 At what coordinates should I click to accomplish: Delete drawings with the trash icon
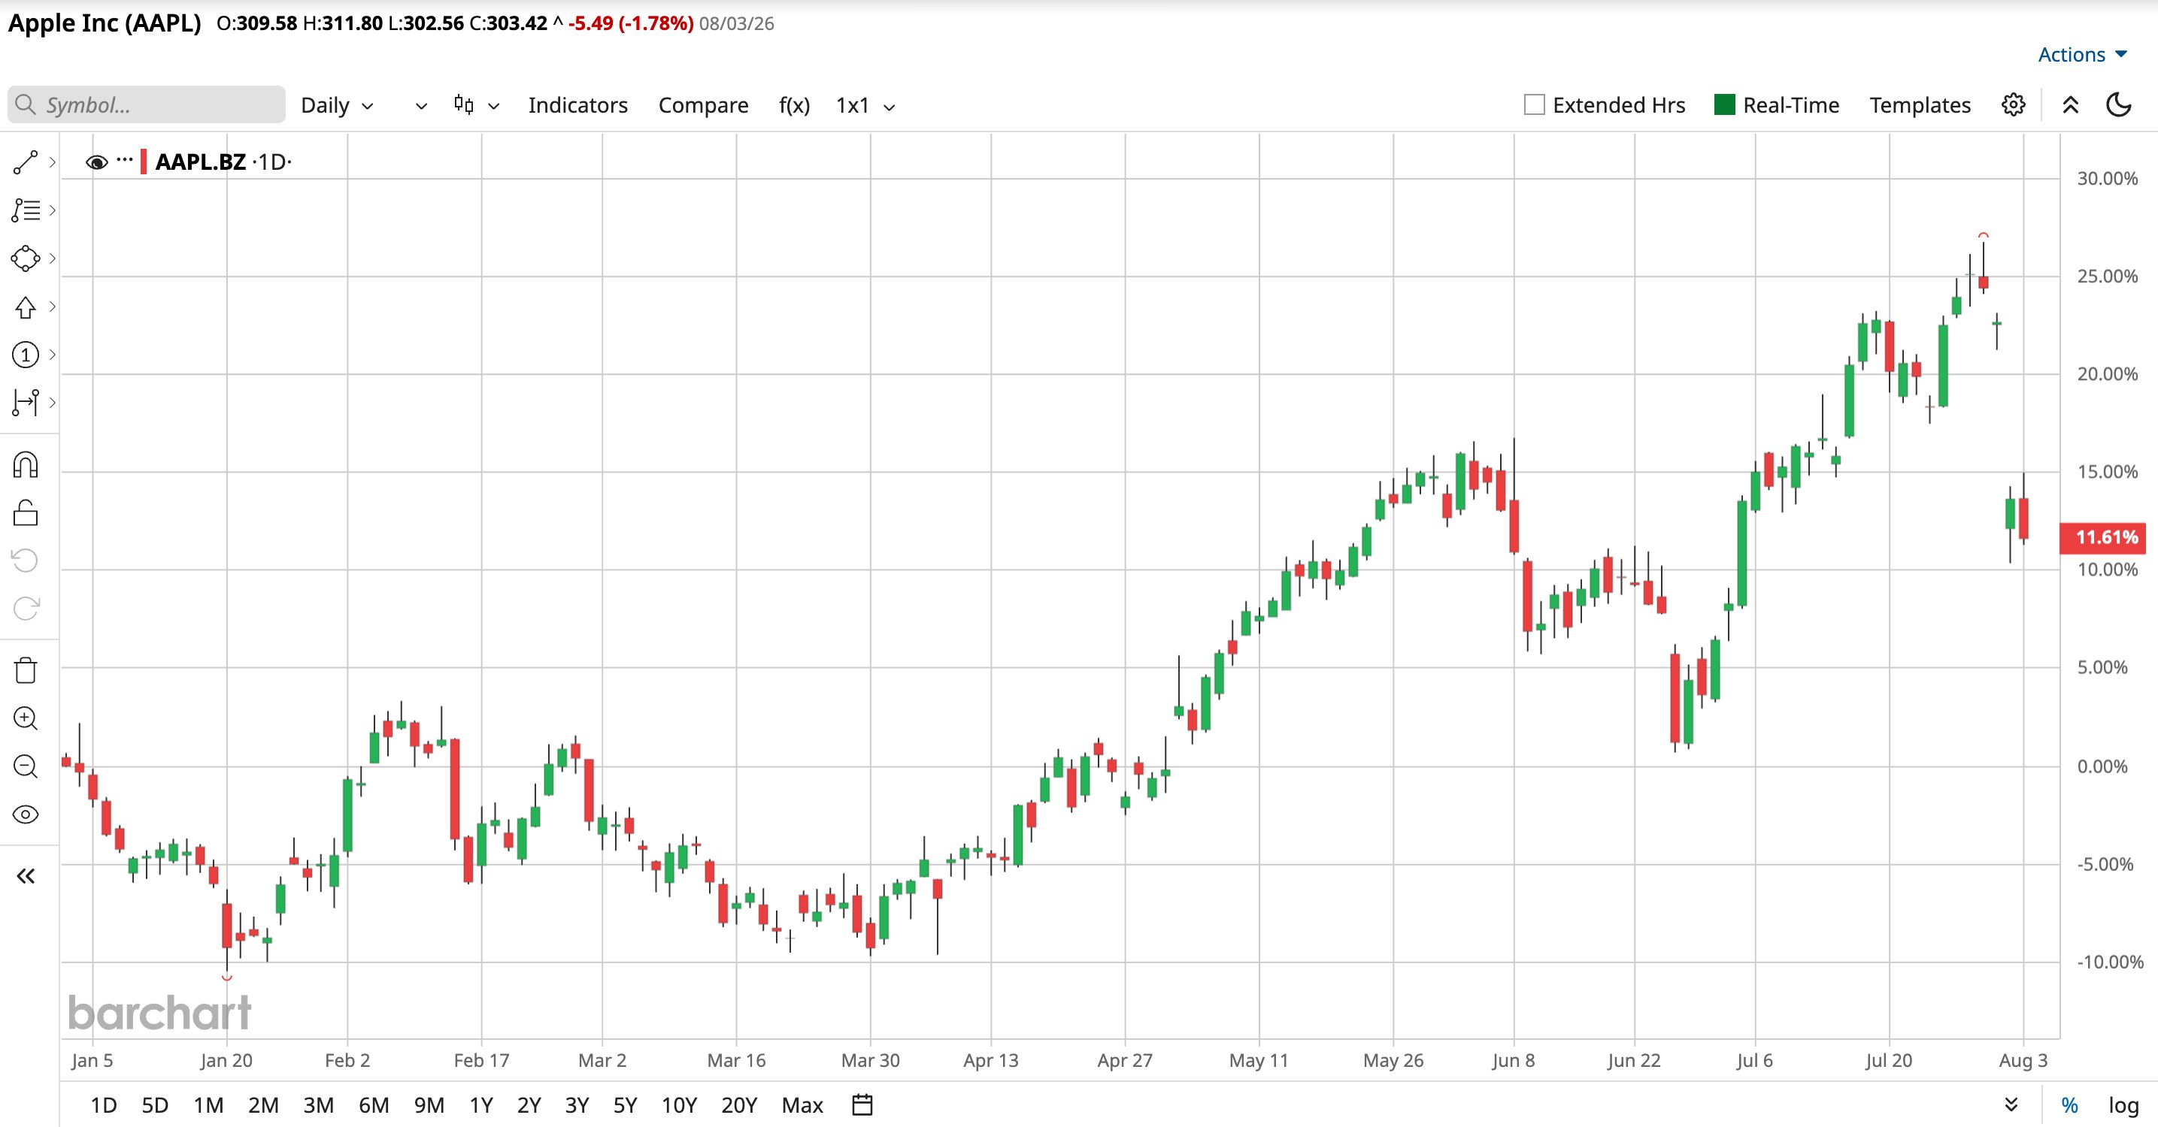tap(25, 670)
